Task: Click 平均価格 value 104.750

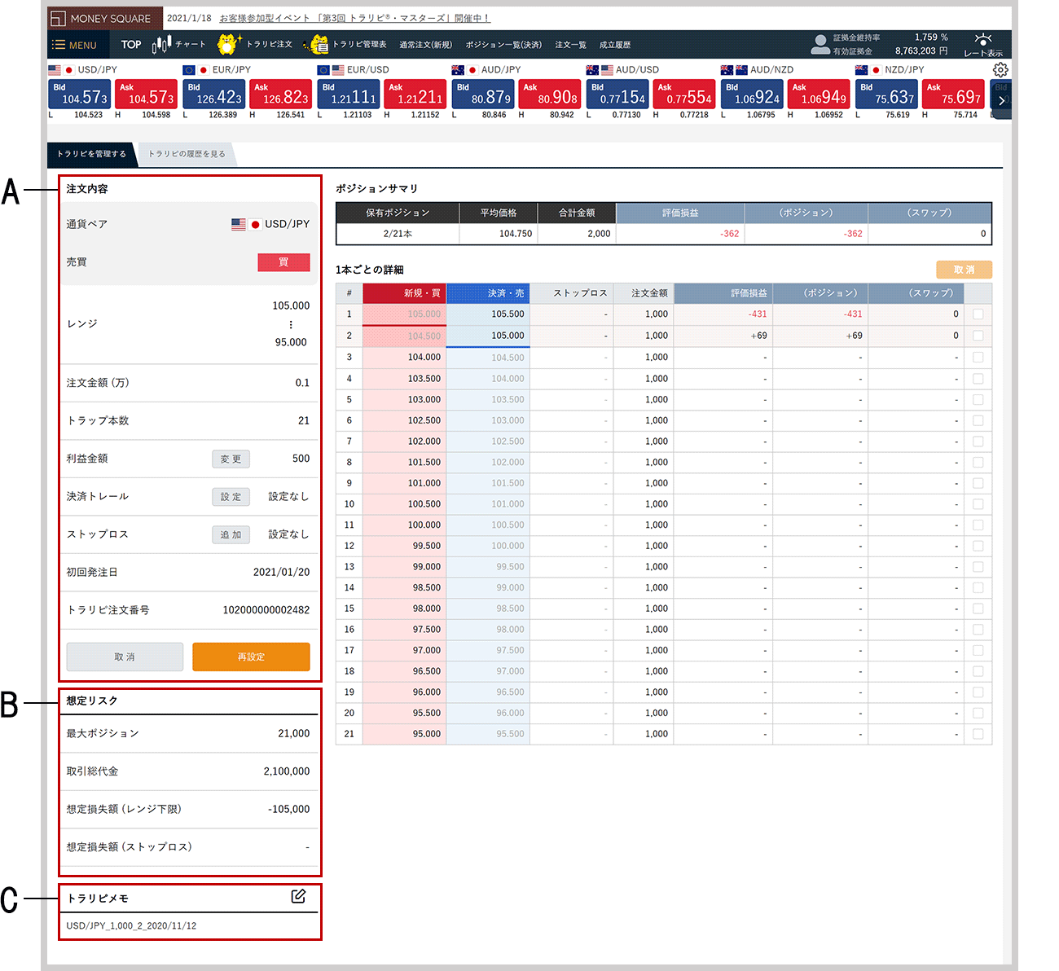Action: pos(516,234)
